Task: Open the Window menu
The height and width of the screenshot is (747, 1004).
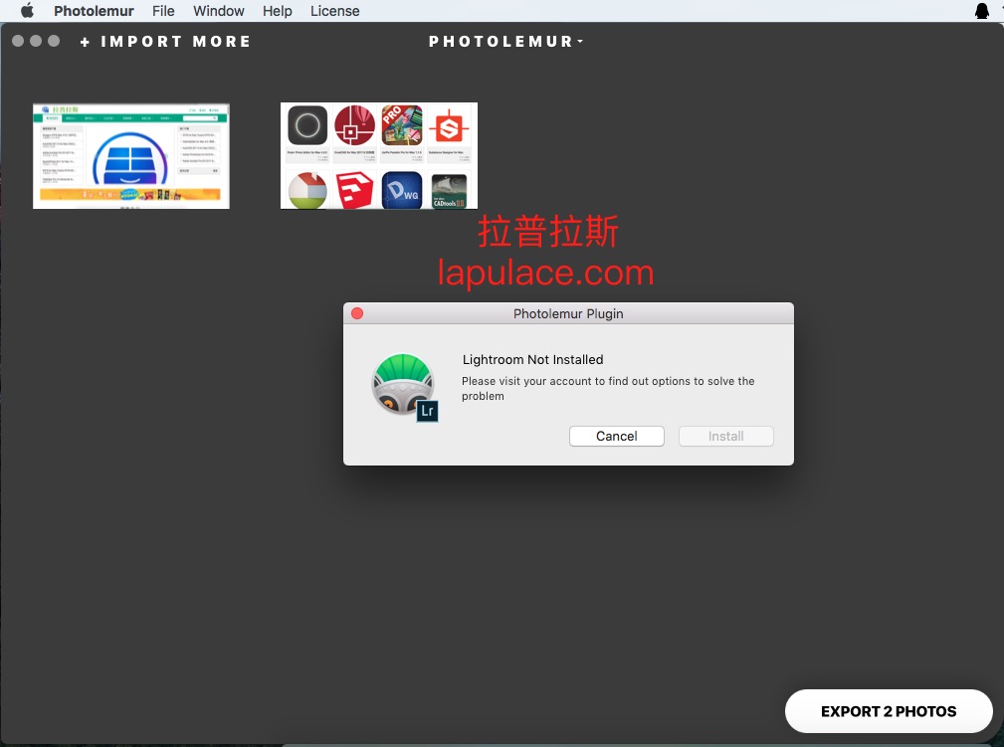Action: [x=218, y=11]
